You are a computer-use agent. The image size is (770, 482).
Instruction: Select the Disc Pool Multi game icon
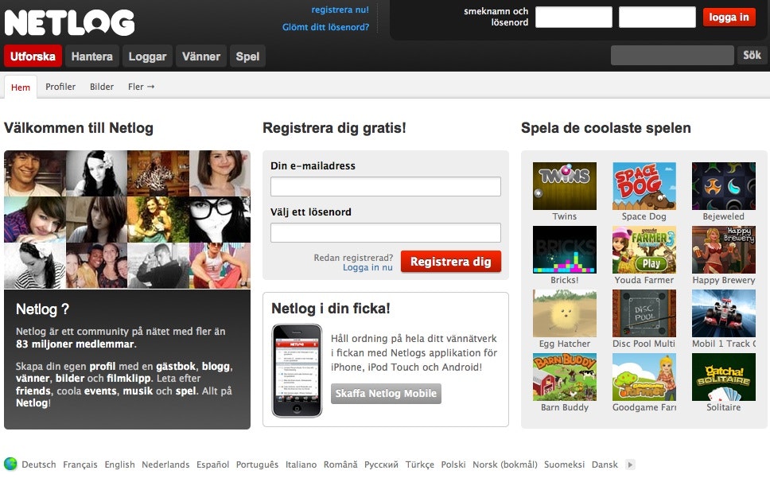[x=644, y=313]
